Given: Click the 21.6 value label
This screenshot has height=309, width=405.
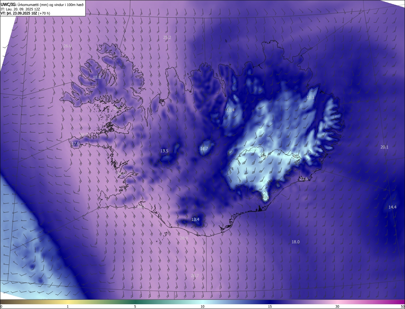Looking at the screenshot, I should [x=303, y=179].
